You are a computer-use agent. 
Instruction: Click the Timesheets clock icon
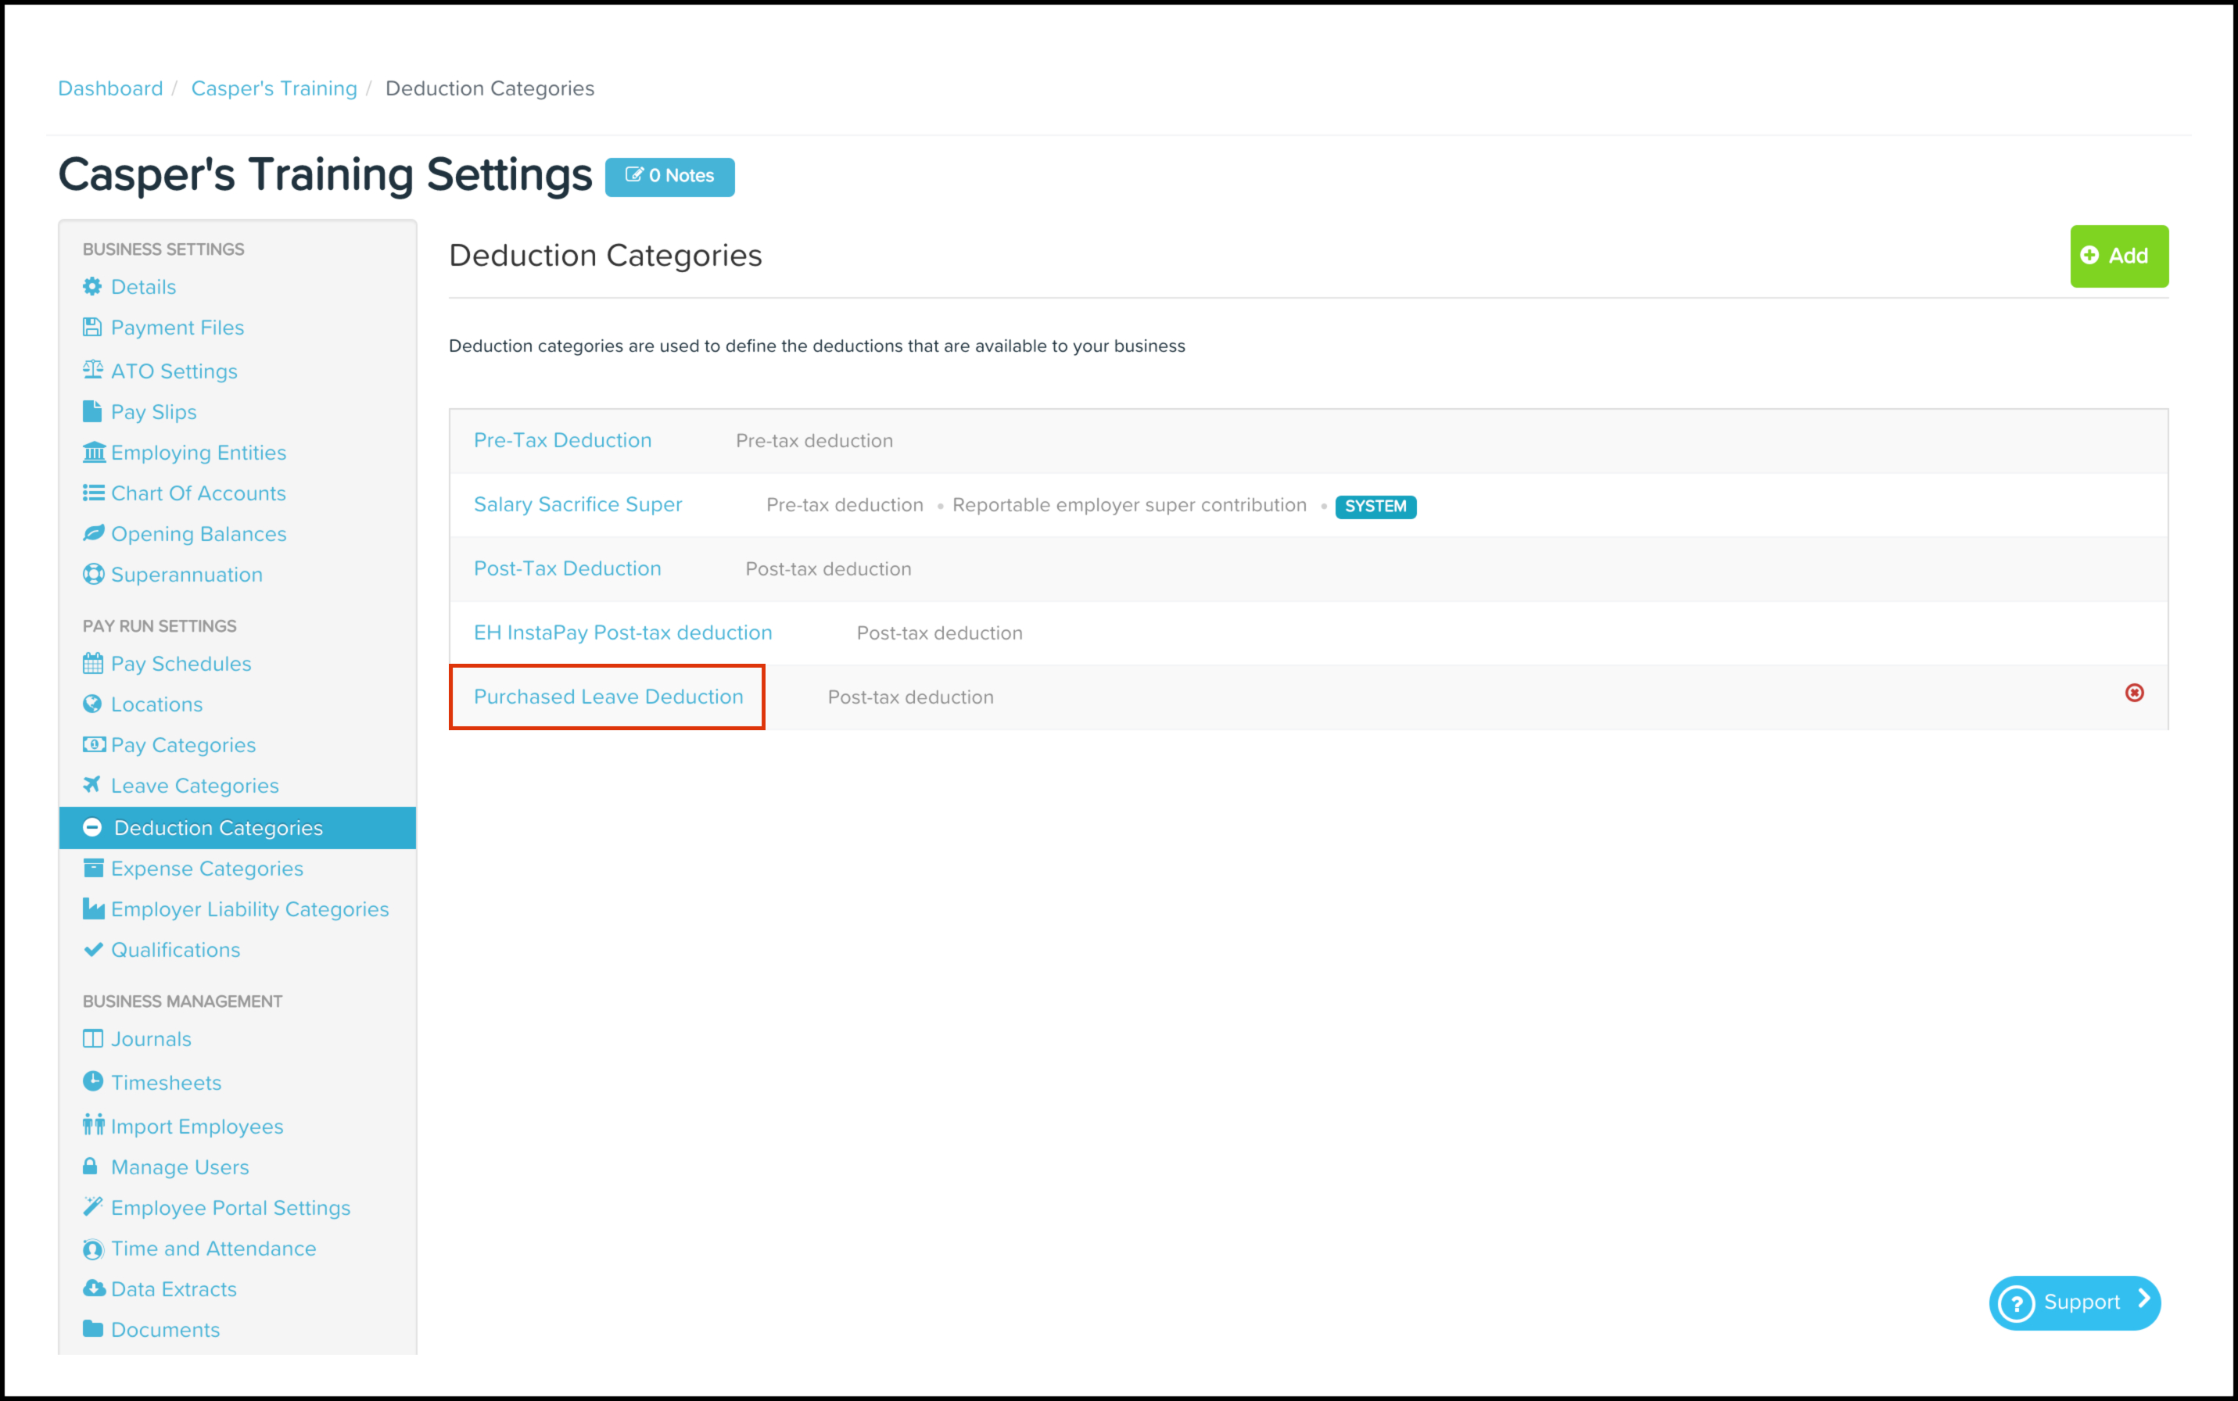pyautogui.click(x=93, y=1081)
